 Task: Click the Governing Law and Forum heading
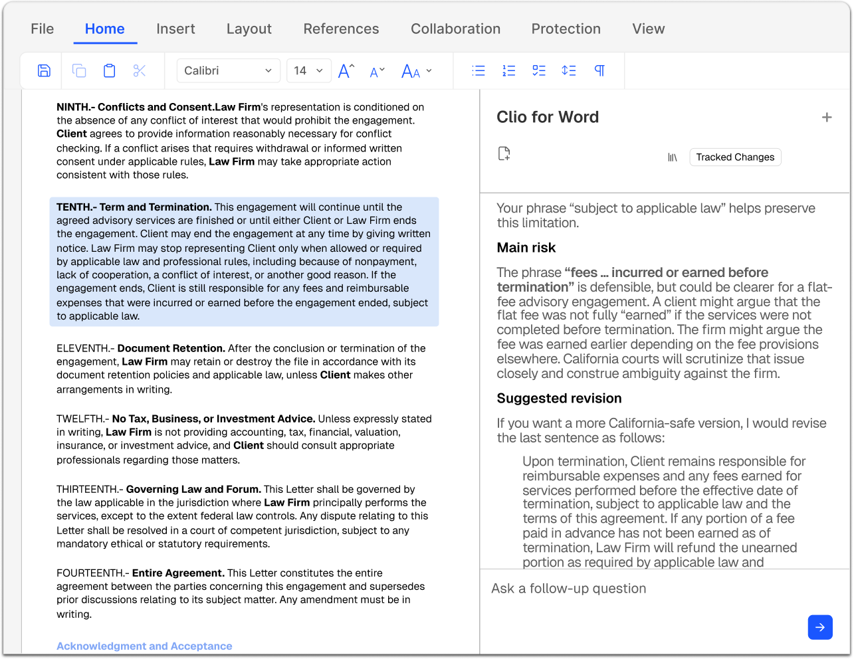[193, 489]
